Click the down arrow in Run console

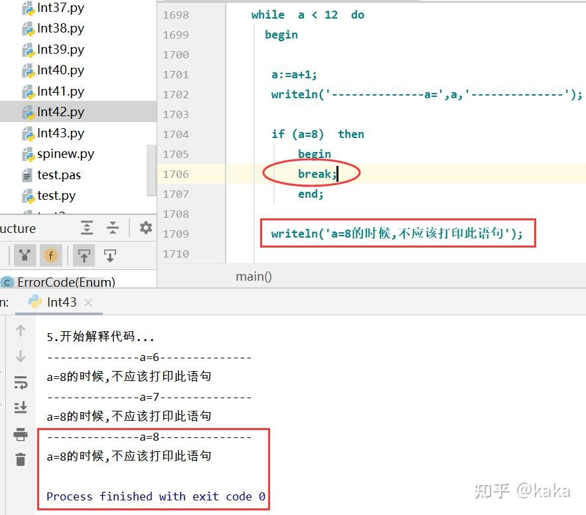(x=21, y=356)
